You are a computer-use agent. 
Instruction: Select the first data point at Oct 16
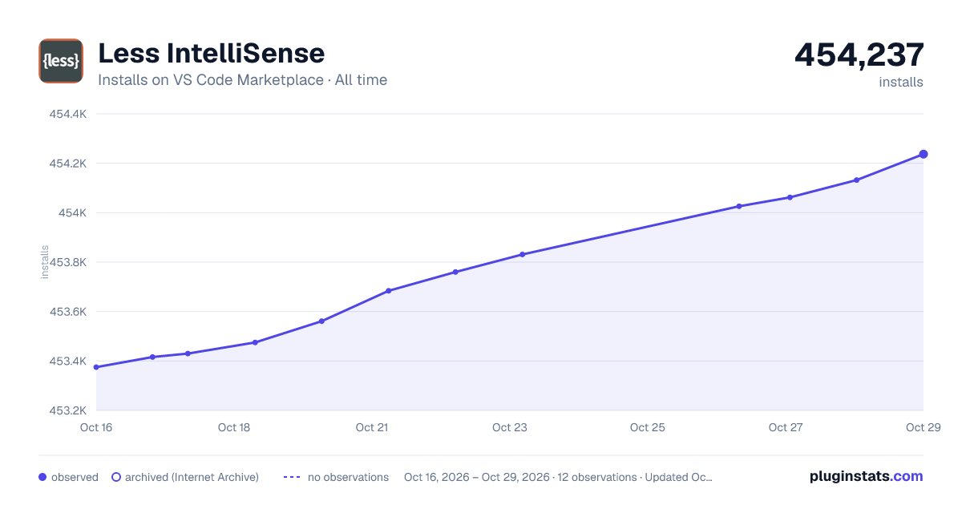pos(96,367)
